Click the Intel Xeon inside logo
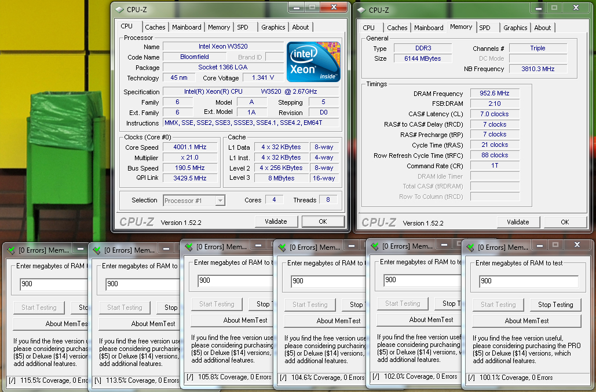 click(x=313, y=62)
